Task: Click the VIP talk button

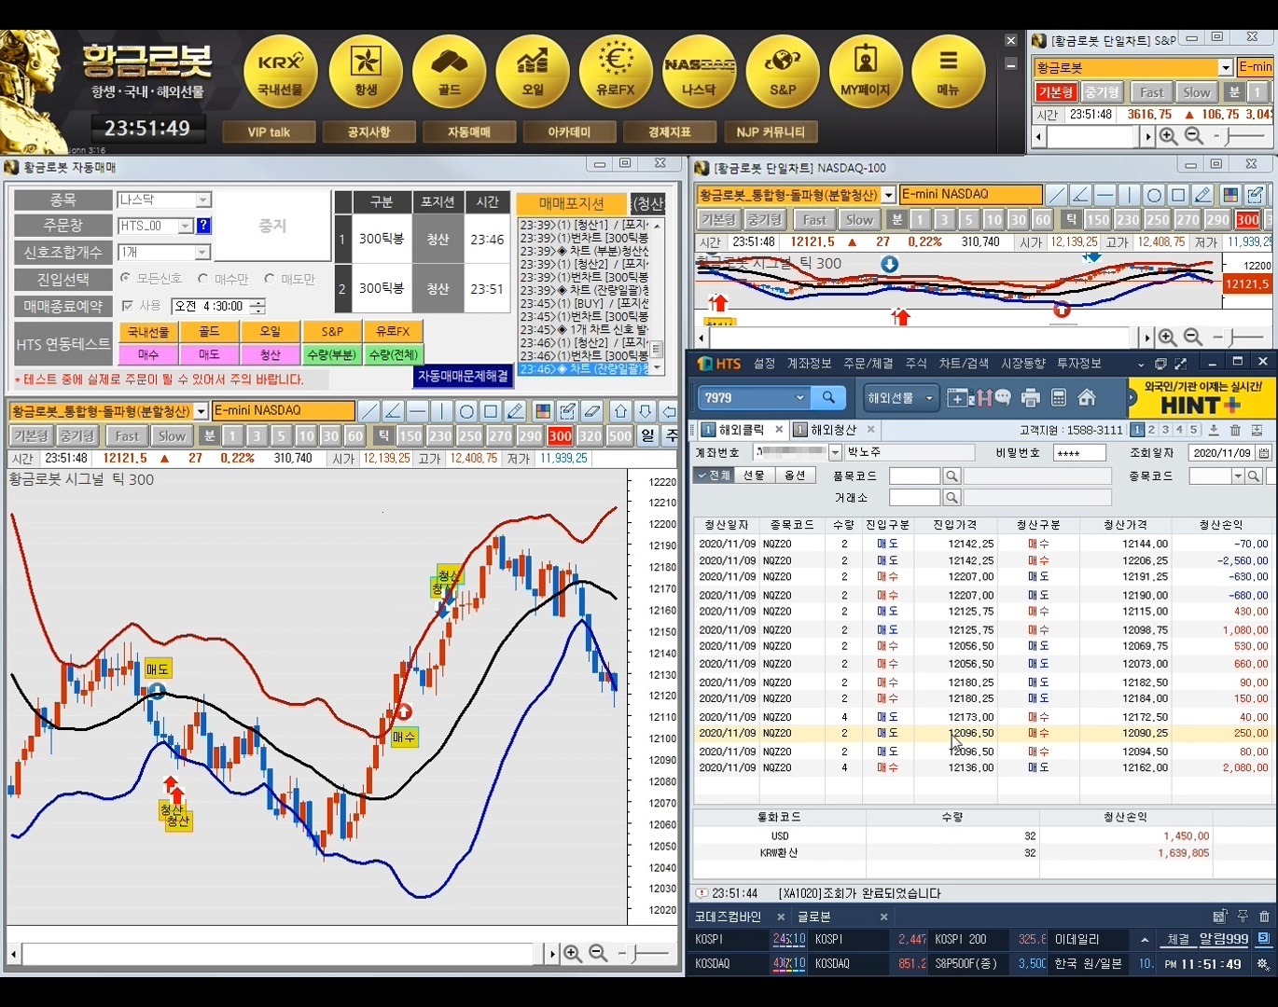Action: coord(269,132)
